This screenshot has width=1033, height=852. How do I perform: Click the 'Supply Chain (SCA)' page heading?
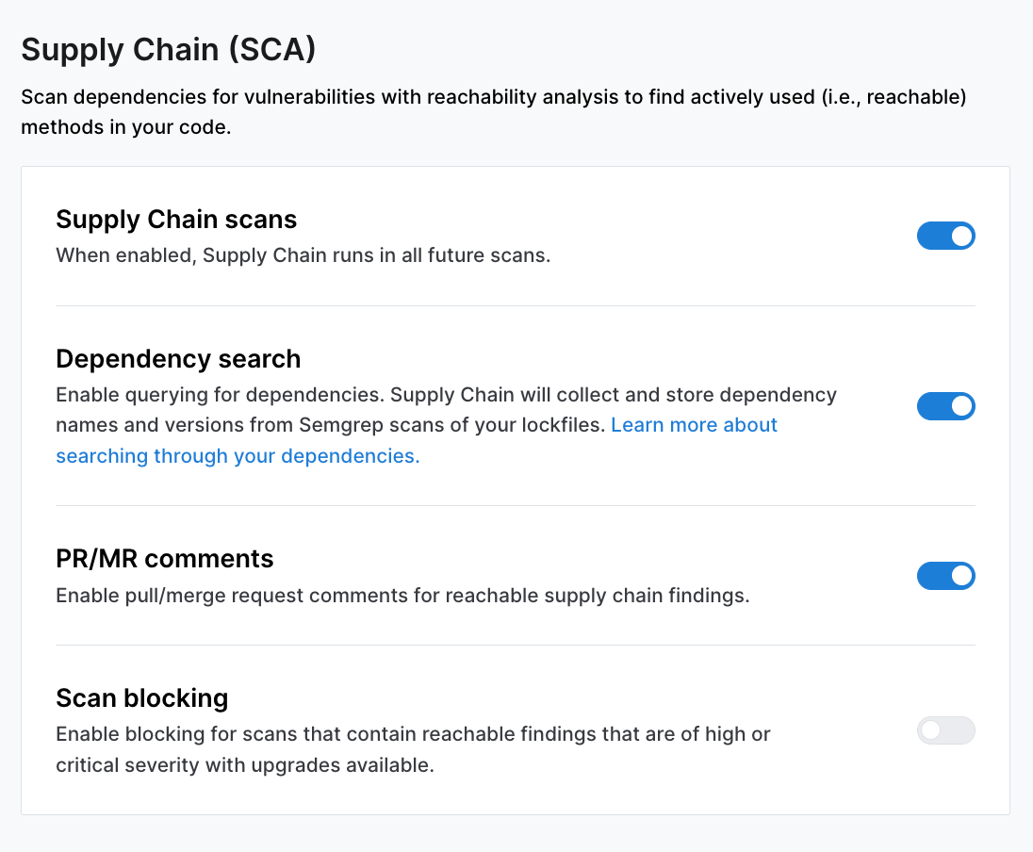point(168,50)
